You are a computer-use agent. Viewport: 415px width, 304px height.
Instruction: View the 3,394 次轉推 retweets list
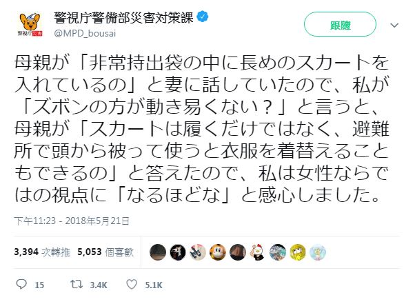(38, 252)
